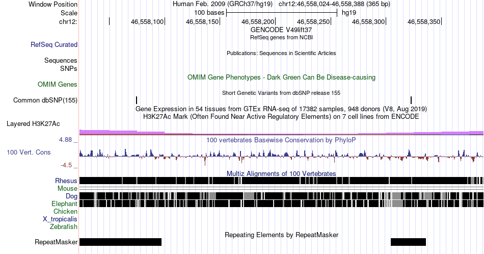484x254 pixels.
Task: Click the chr12: ruler label
Action: (68, 21)
